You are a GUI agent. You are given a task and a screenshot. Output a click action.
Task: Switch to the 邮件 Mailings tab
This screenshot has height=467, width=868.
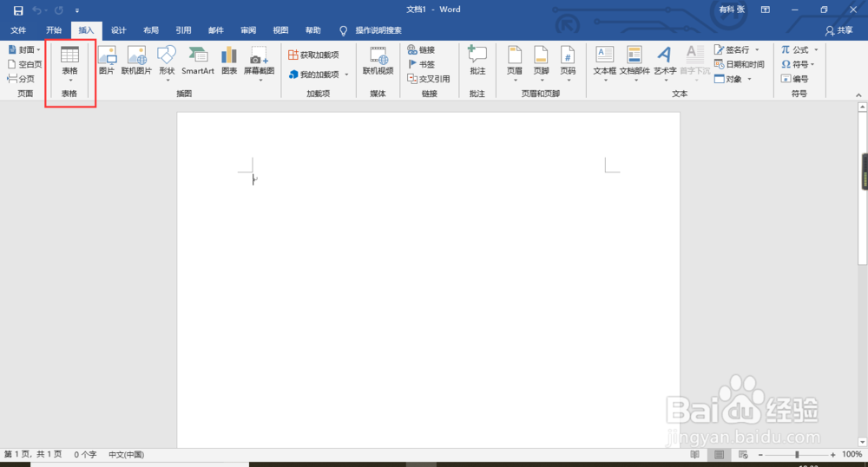click(x=215, y=30)
